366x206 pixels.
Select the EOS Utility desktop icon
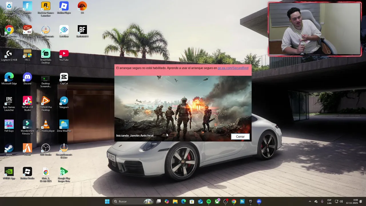tap(27, 31)
